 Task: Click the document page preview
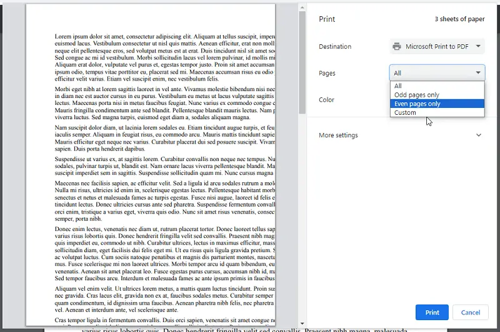pos(151,165)
